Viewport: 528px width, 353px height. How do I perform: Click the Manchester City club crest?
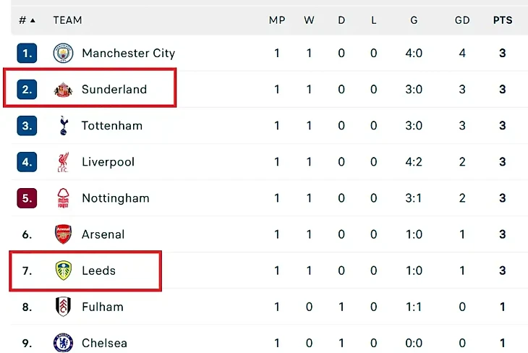coord(63,54)
